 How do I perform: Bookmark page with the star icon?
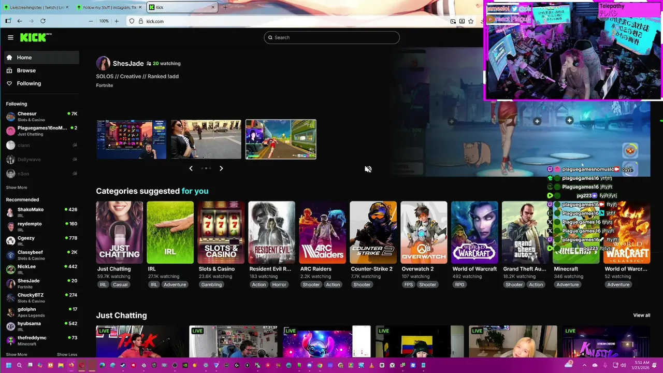point(471,21)
